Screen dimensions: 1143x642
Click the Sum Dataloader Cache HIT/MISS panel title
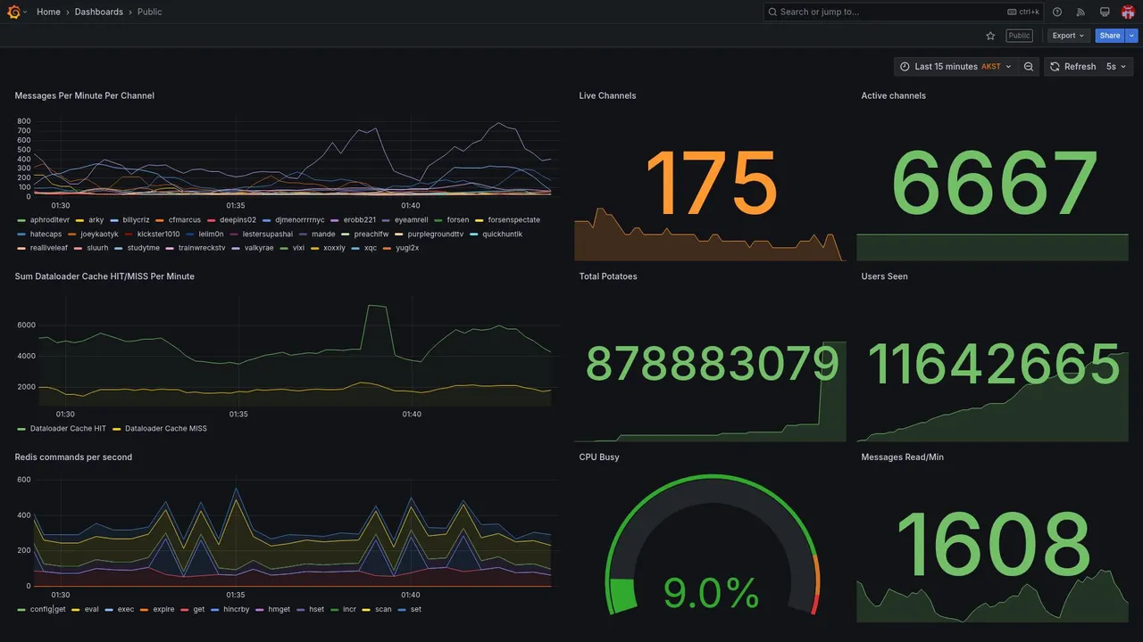(x=104, y=276)
